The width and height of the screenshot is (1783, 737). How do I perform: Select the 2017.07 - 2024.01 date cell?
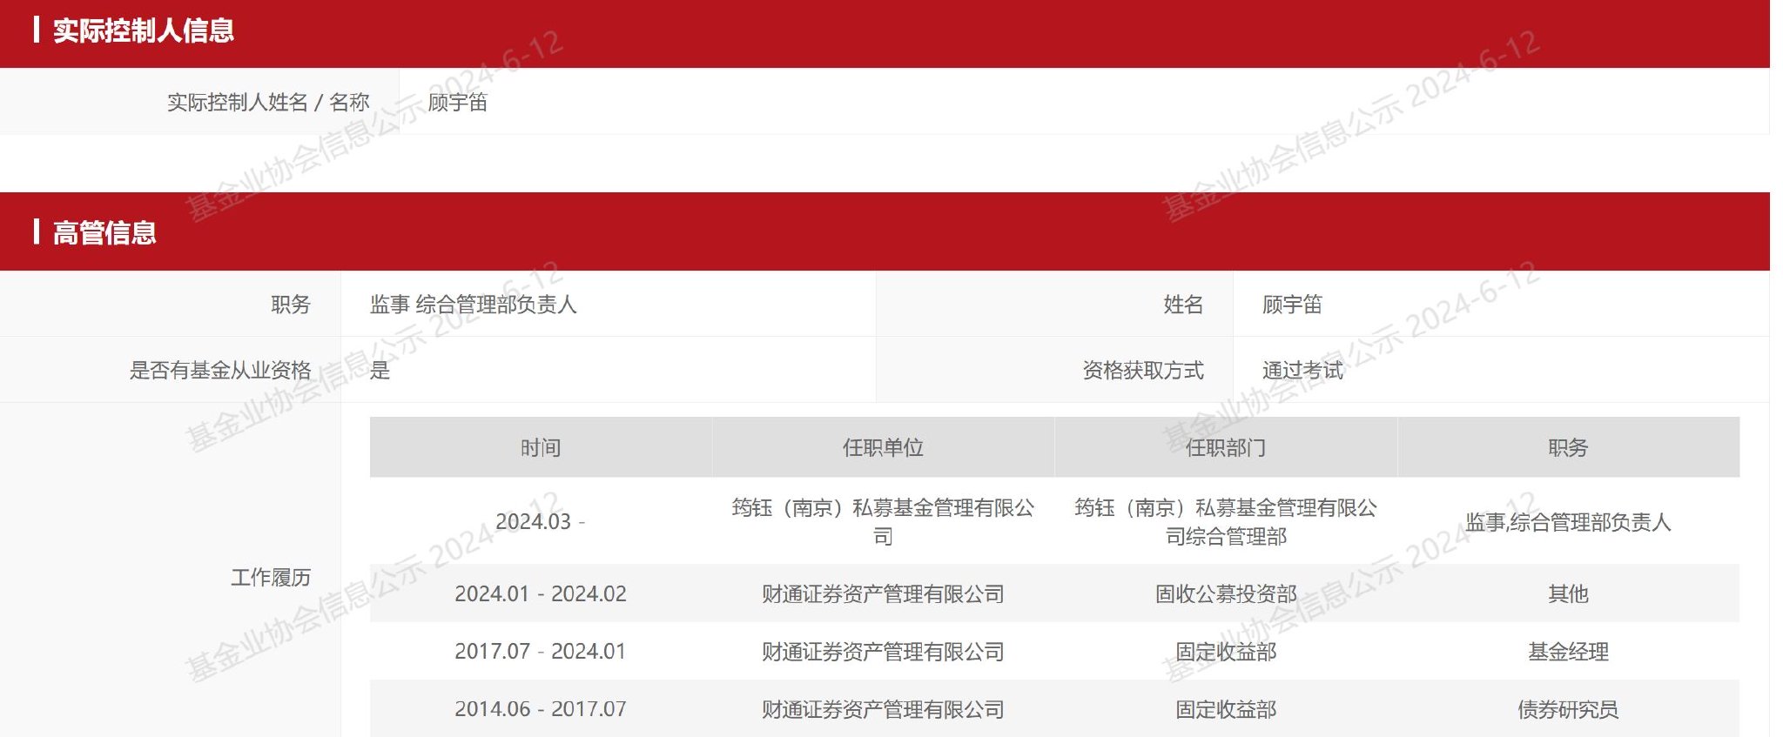(x=541, y=651)
